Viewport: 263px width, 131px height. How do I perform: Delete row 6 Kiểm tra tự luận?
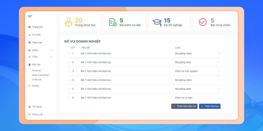point(219,98)
